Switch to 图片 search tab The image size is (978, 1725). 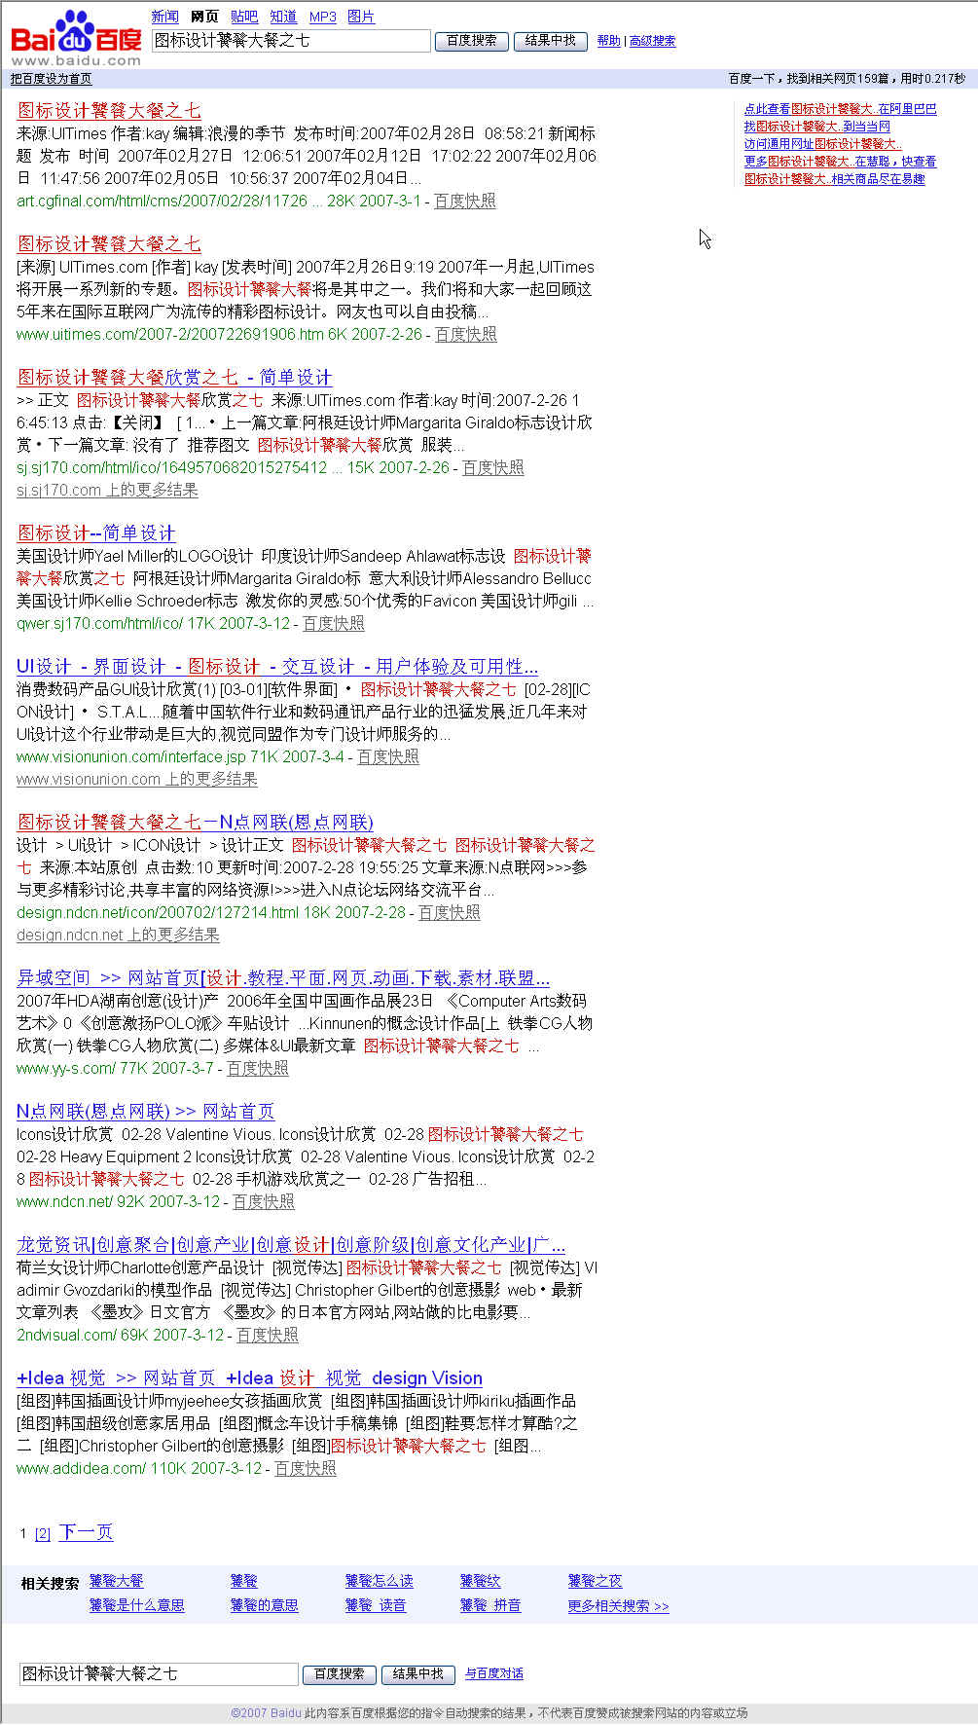361,17
